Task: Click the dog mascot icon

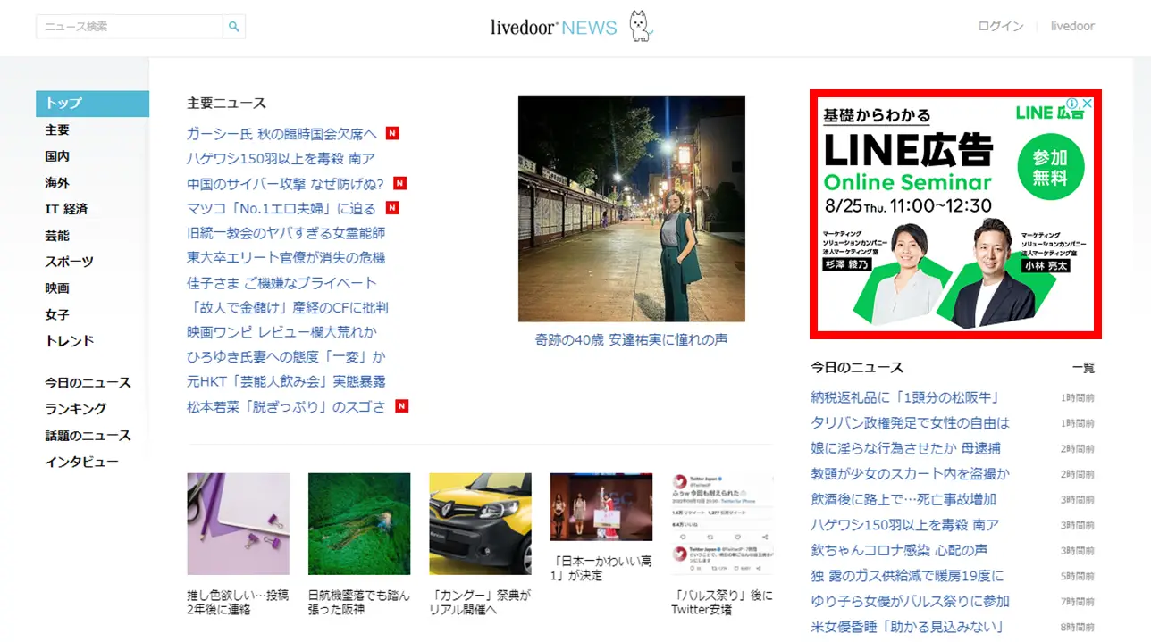Action: [x=640, y=26]
